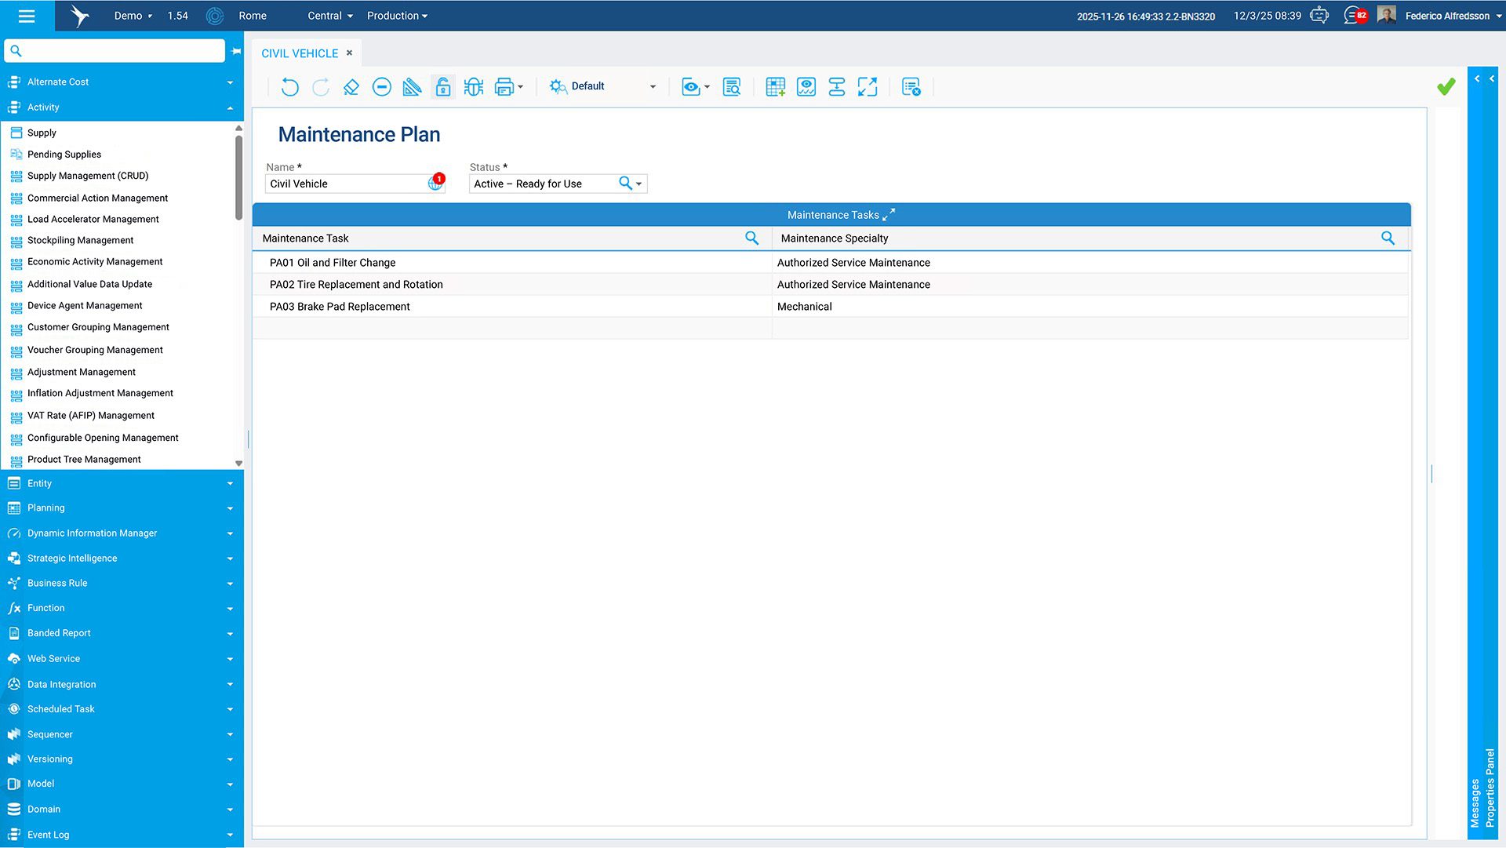Open the Default layout dropdown

point(653,87)
